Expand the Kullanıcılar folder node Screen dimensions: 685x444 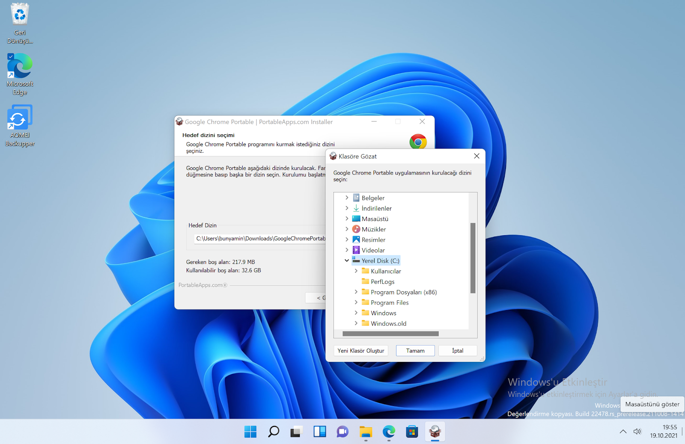coord(356,271)
